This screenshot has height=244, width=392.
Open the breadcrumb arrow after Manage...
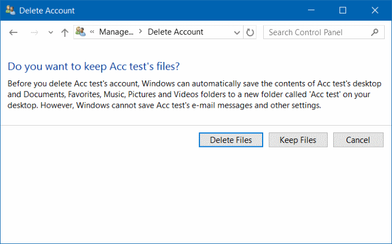click(141, 31)
